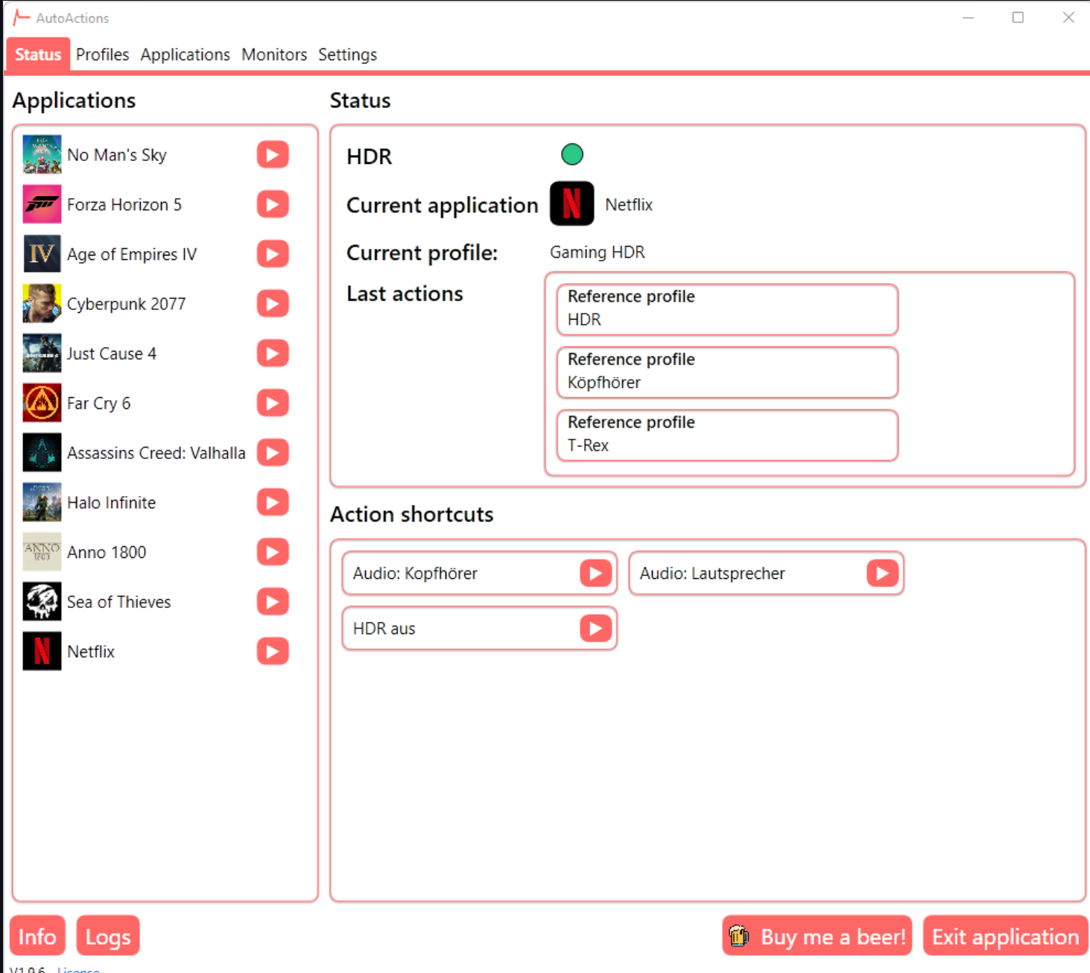
Task: Open the Profiles tab
Action: [102, 54]
